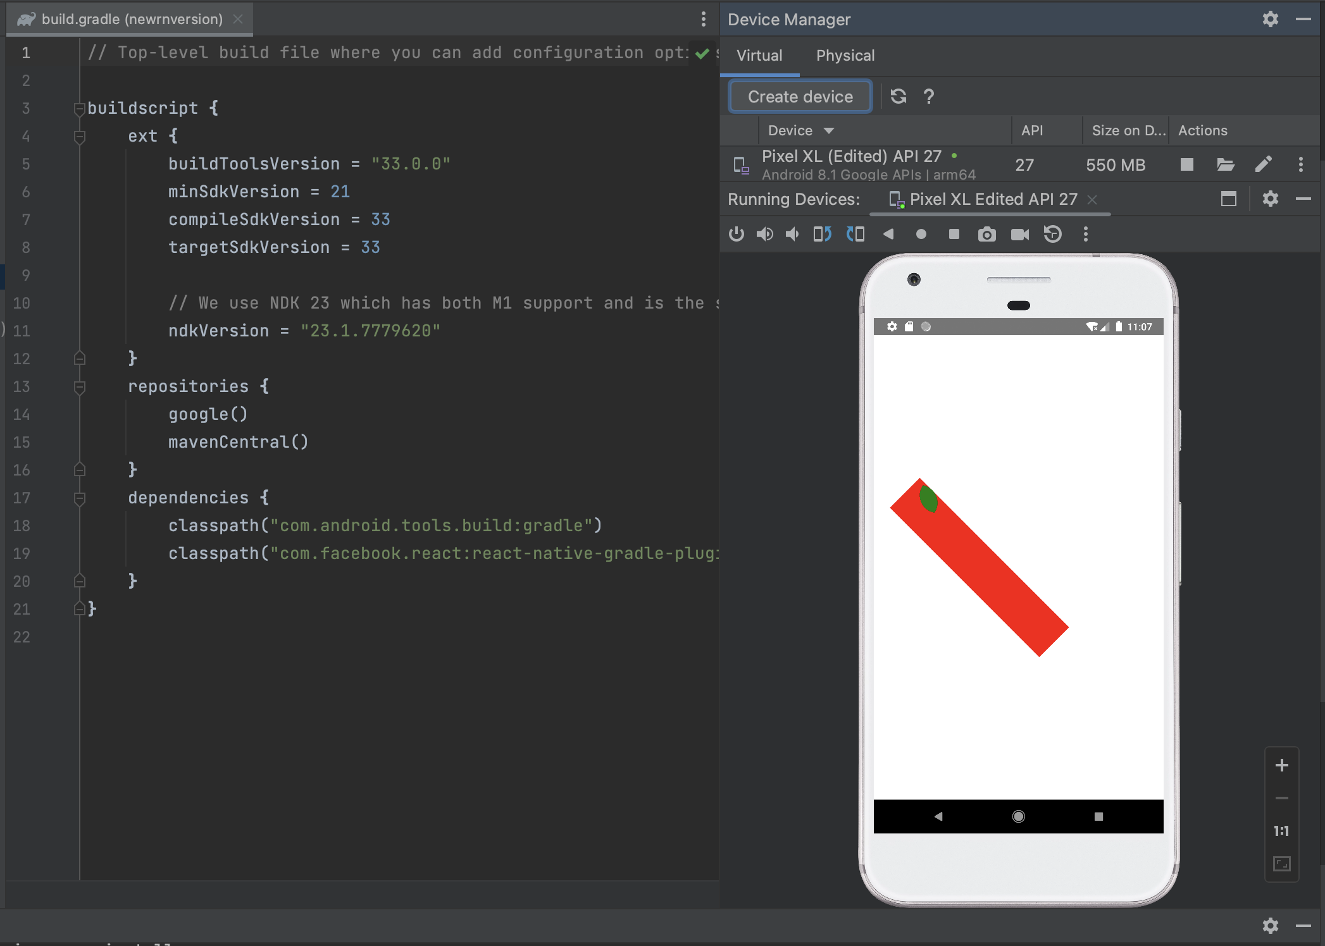The image size is (1325, 946).
Task: Open device file explorer folder icon
Action: (1226, 165)
